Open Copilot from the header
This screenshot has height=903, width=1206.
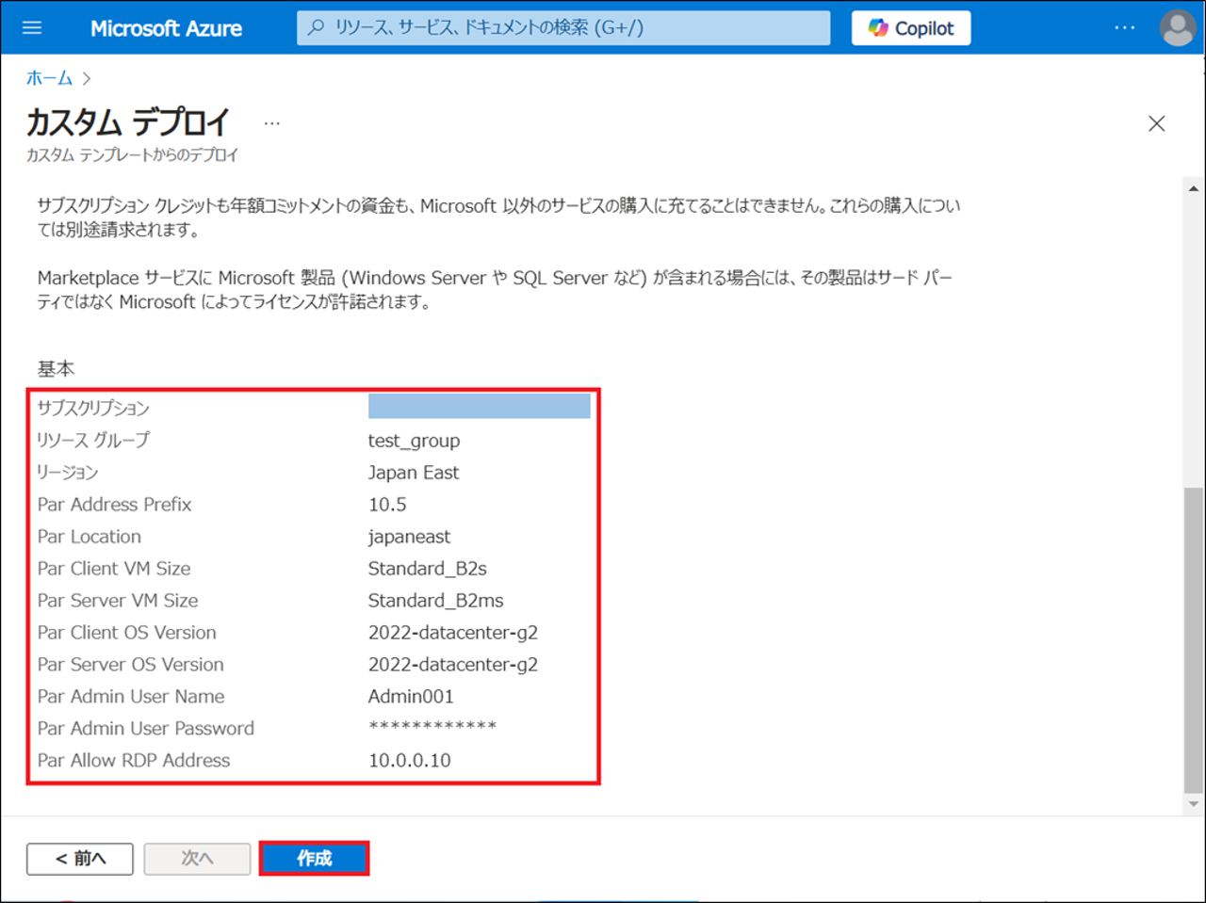point(910,28)
